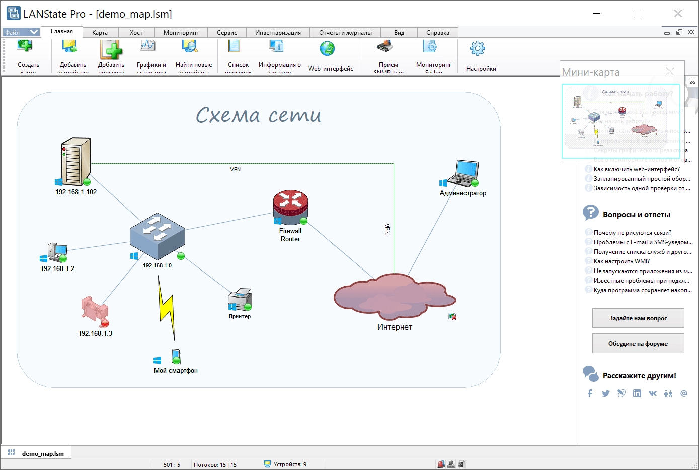The width and height of the screenshot is (699, 470).
Task: Click Задайте нам вопрос button
Action: (638, 318)
